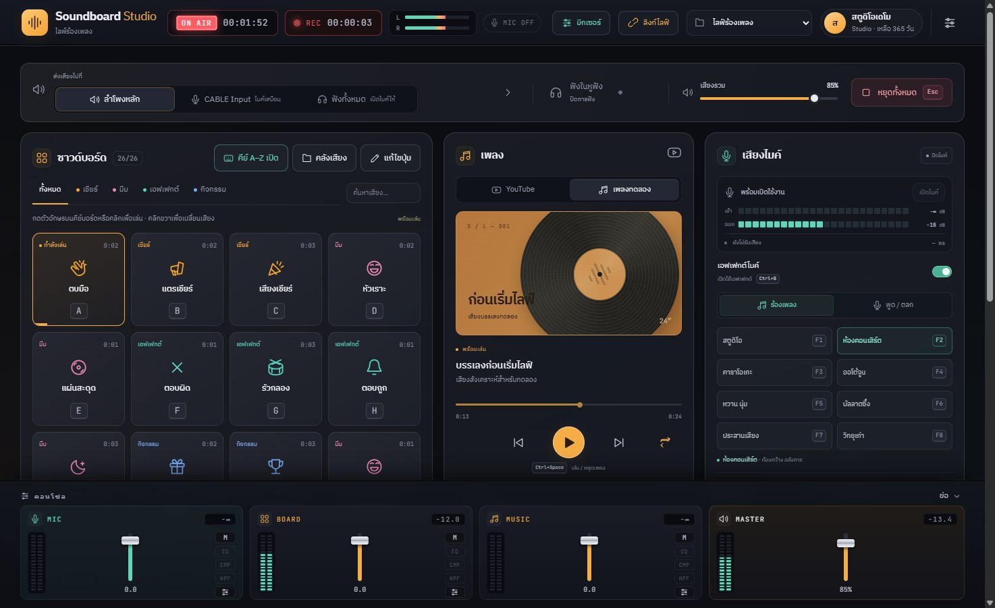The width and height of the screenshot is (995, 608).
Task: Skip to previous track
Action: 518,443
